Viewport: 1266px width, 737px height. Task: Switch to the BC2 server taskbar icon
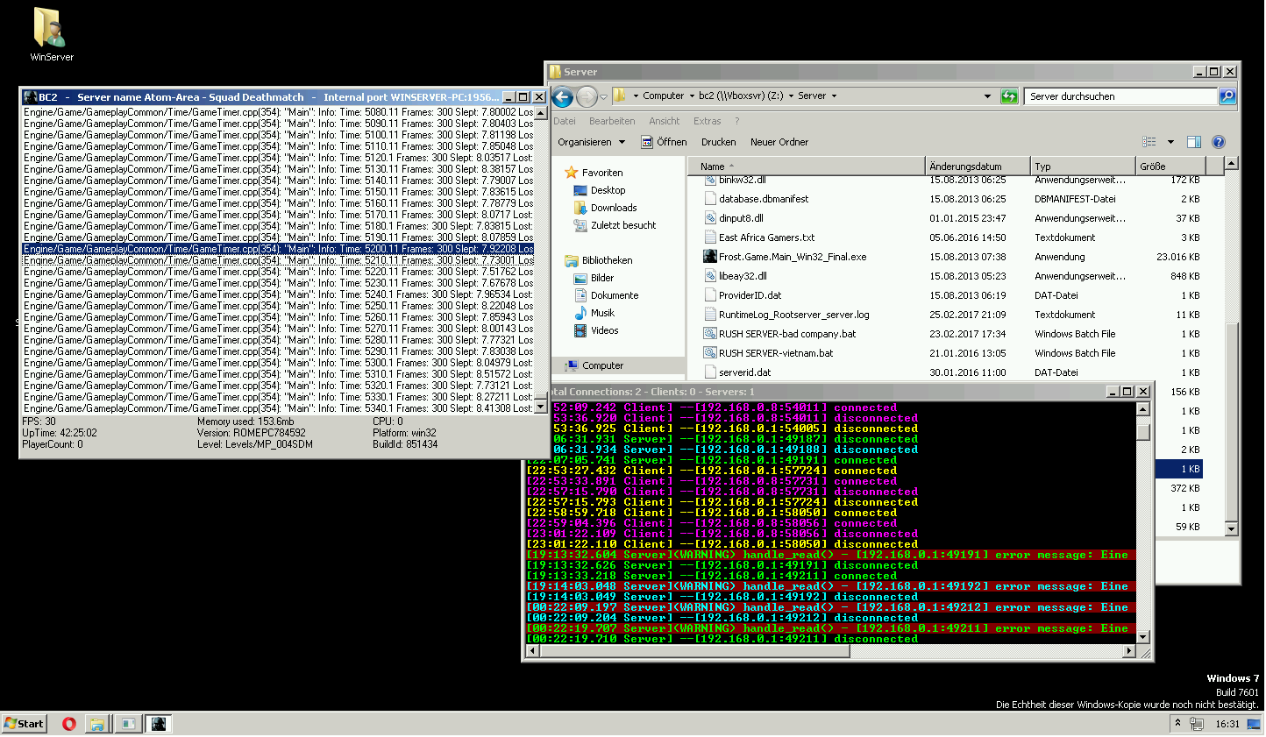pyautogui.click(x=159, y=724)
